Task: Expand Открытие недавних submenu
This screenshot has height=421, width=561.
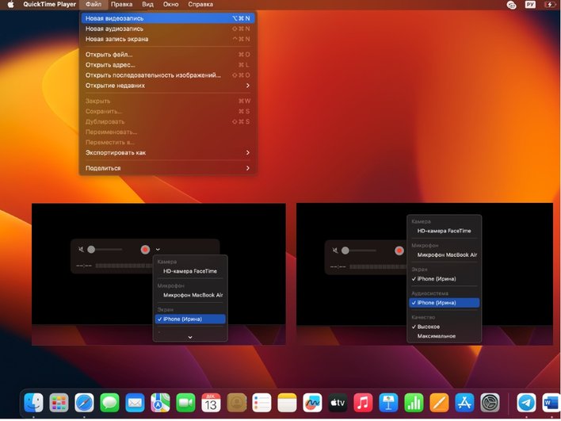Action: pos(167,86)
